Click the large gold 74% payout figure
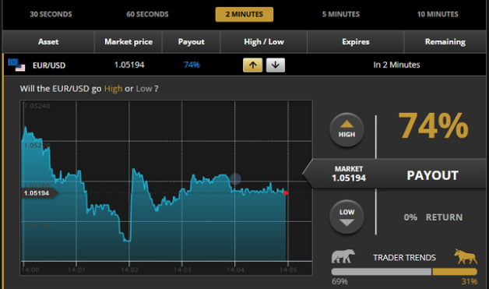The width and height of the screenshot is (489, 289). click(433, 125)
